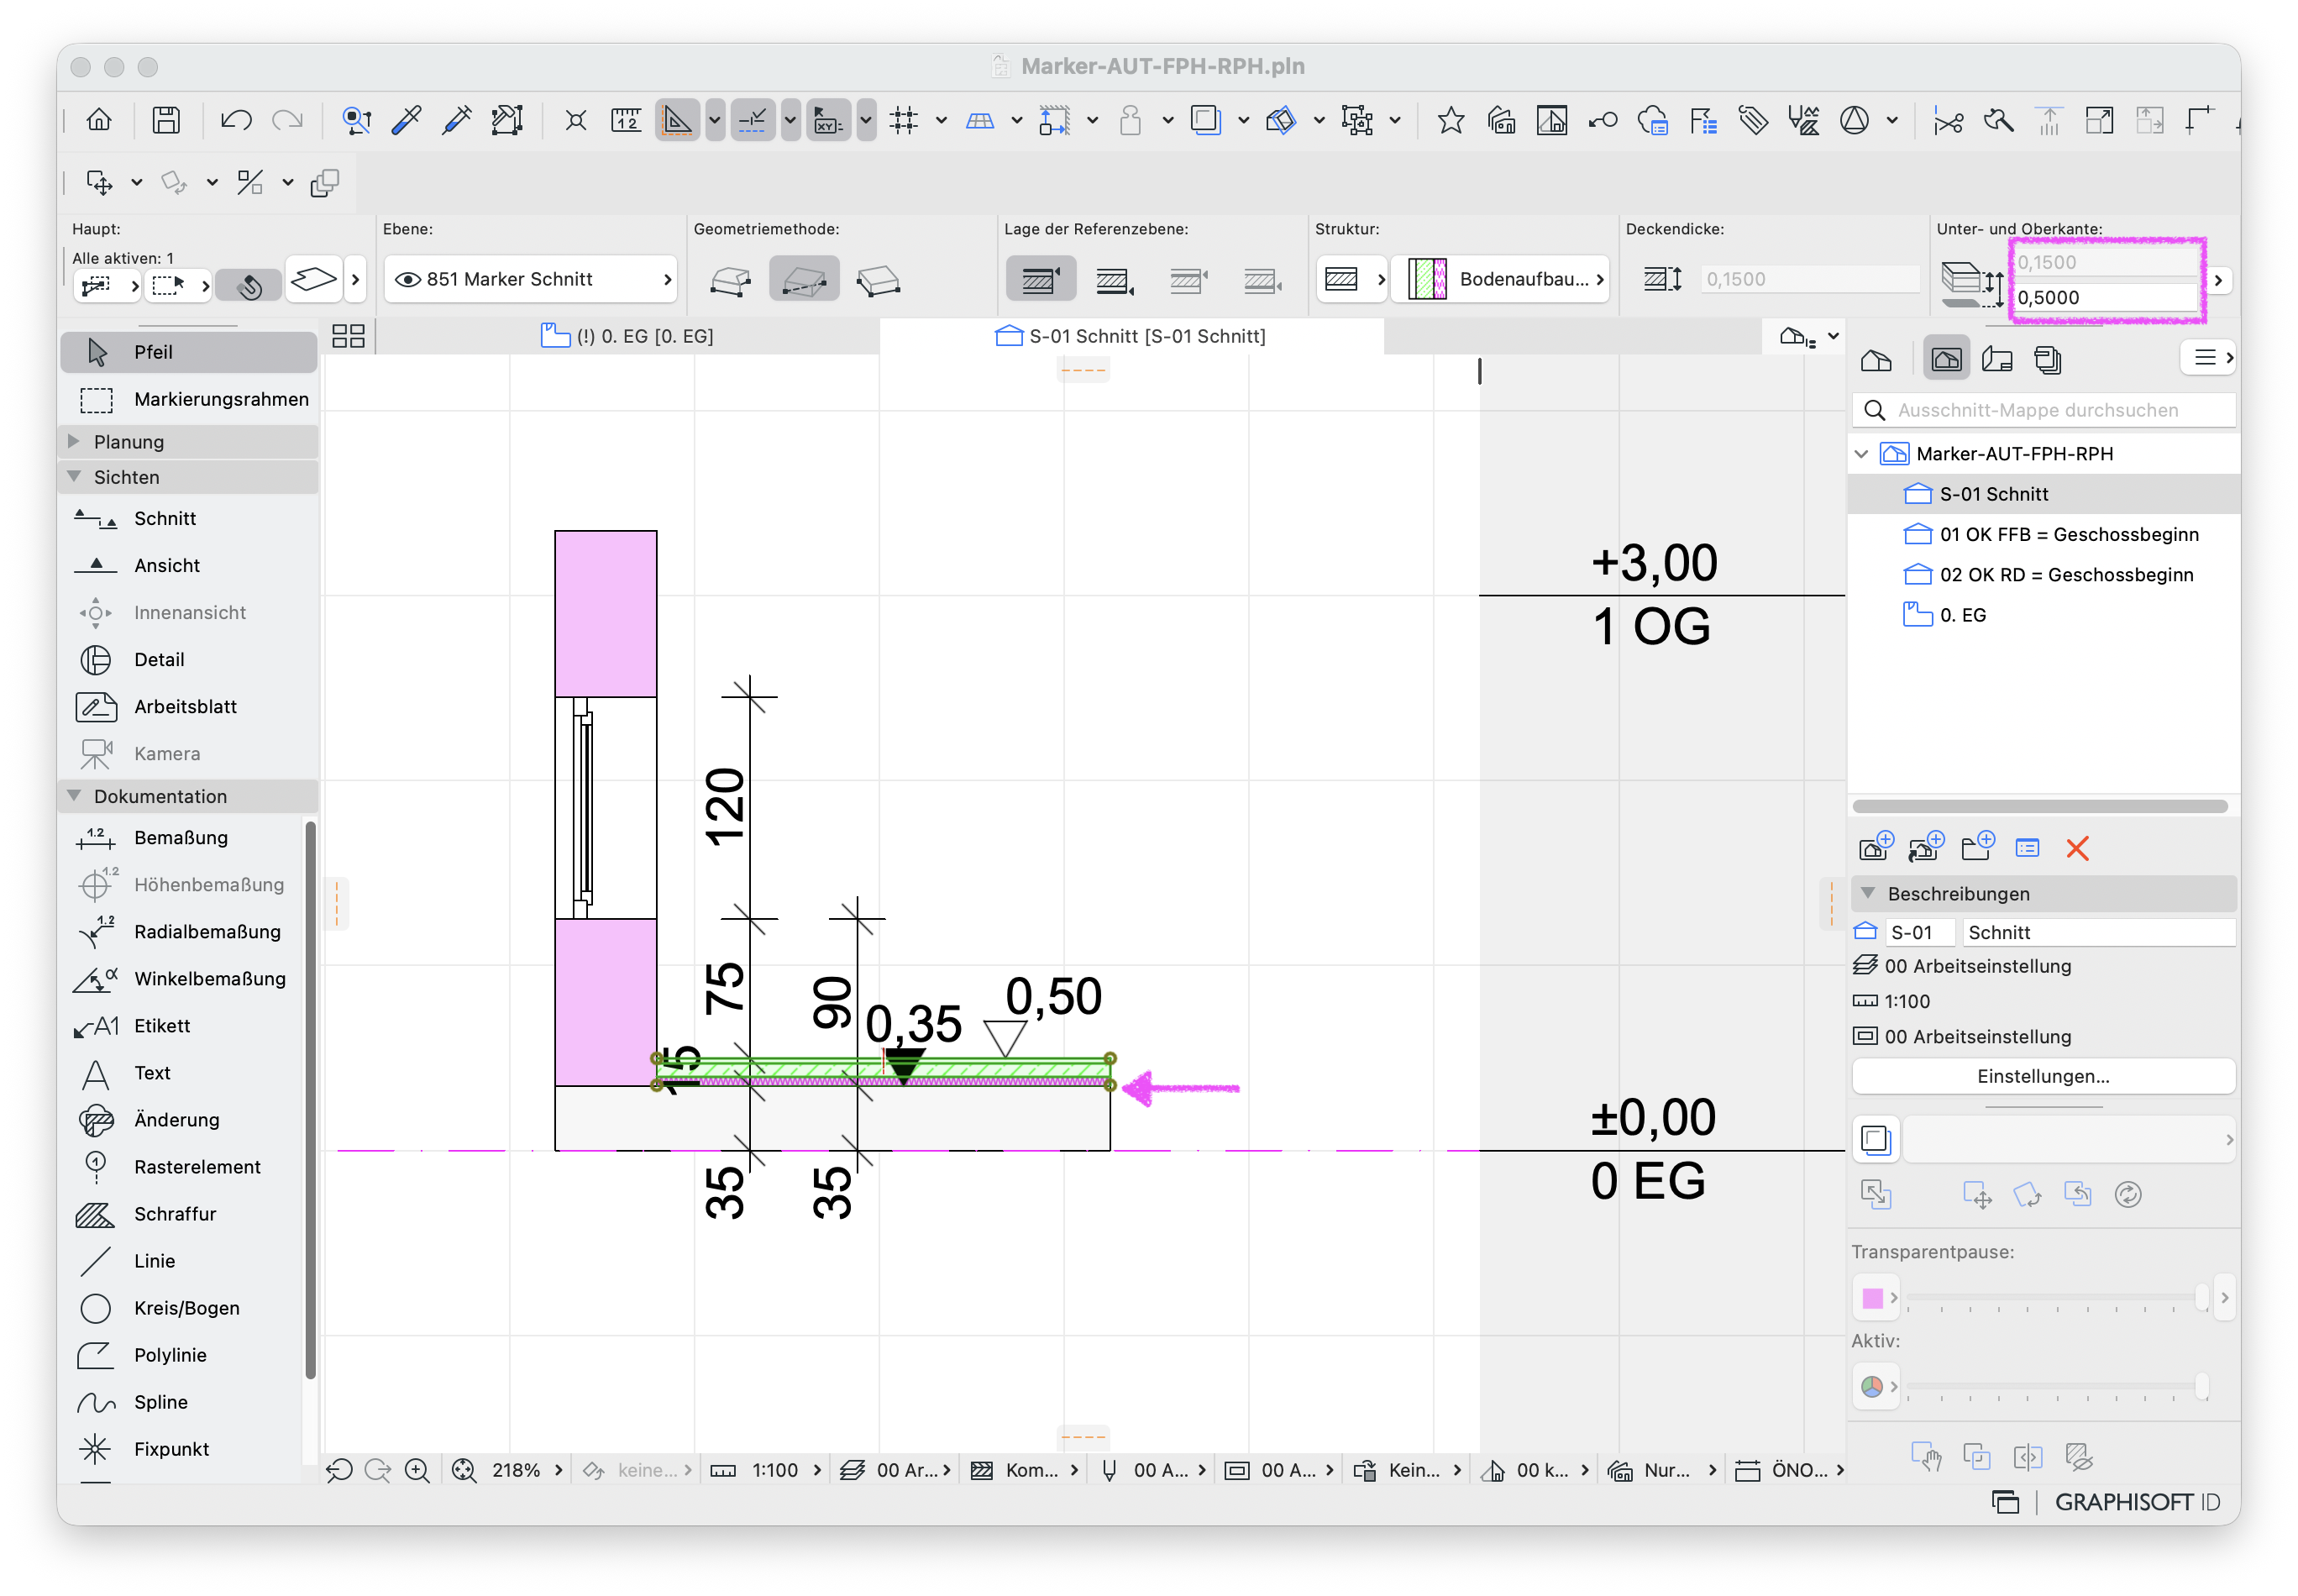Select the third Geometriemethode rotated rectangle option
This screenshot has width=2298, height=1596.
coord(878,280)
